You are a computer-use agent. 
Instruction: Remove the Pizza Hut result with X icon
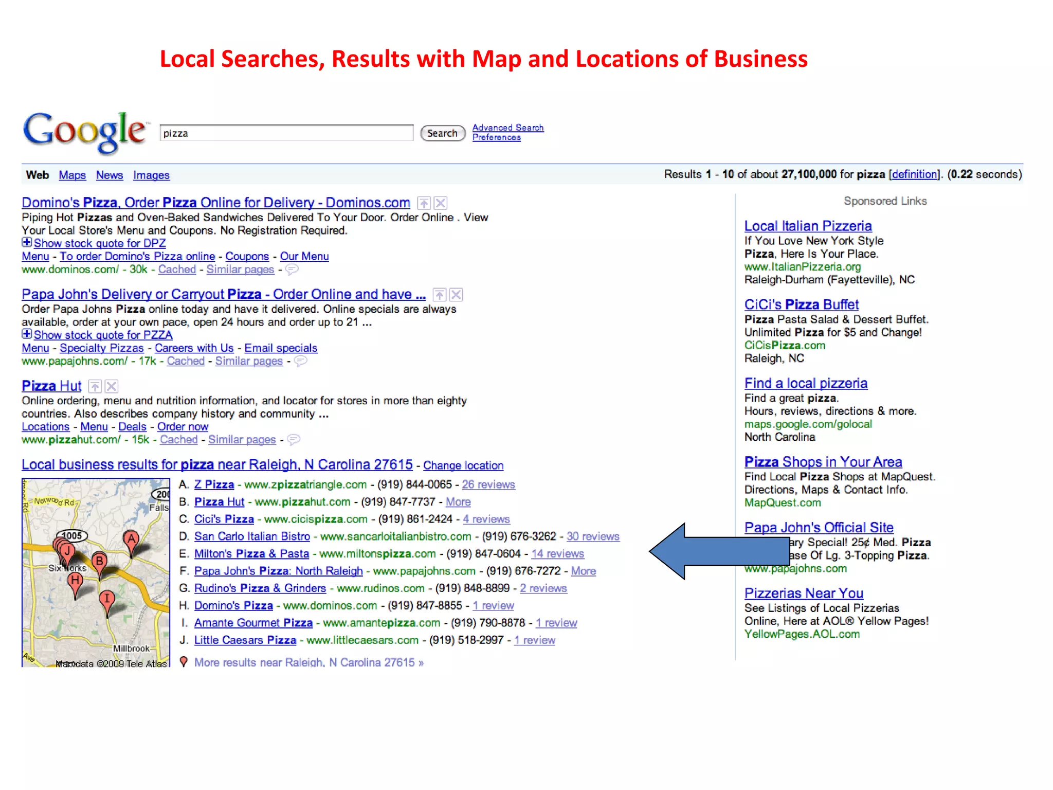click(112, 386)
